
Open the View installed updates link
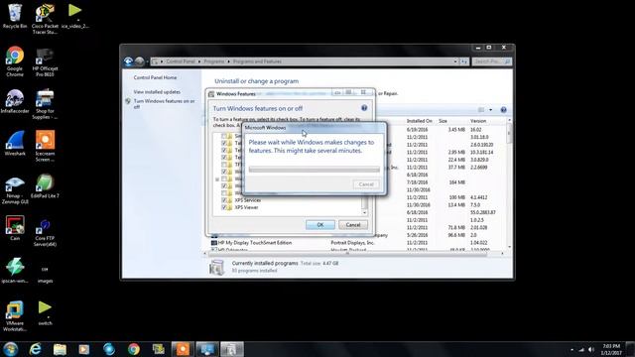[x=157, y=92]
